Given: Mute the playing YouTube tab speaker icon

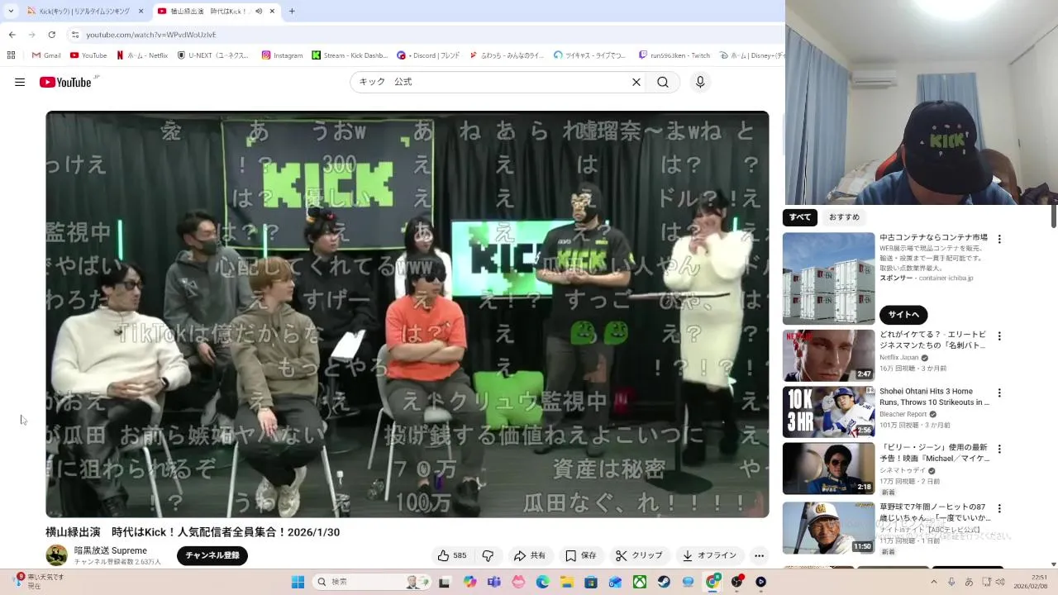Looking at the screenshot, I should pyautogui.click(x=259, y=12).
